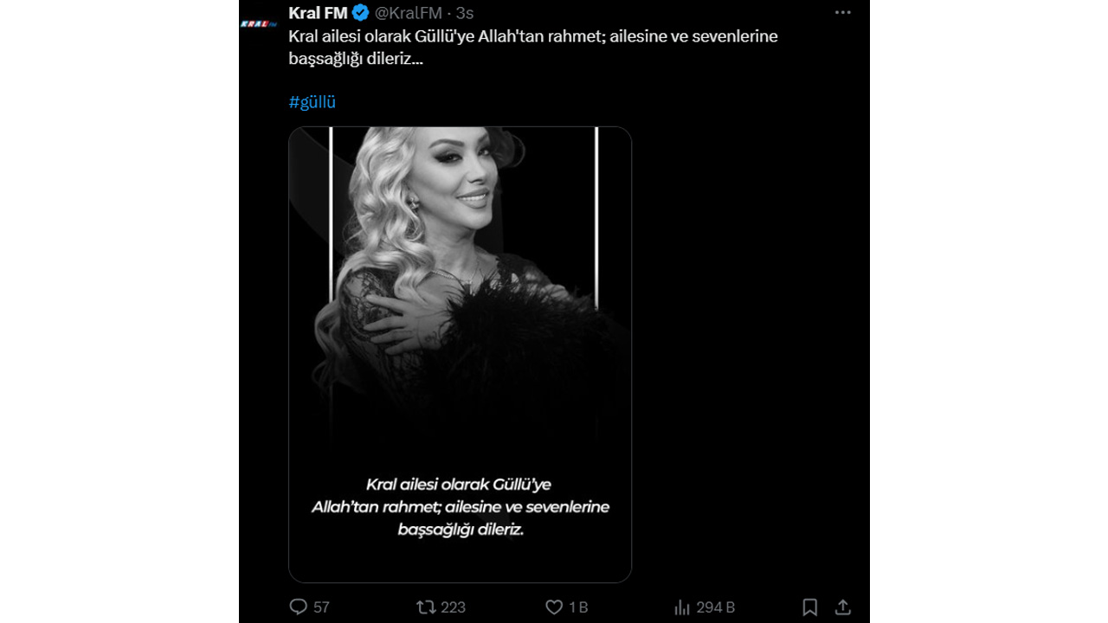Like the tweet with the heart icon
The width and height of the screenshot is (1108, 623).
[554, 607]
